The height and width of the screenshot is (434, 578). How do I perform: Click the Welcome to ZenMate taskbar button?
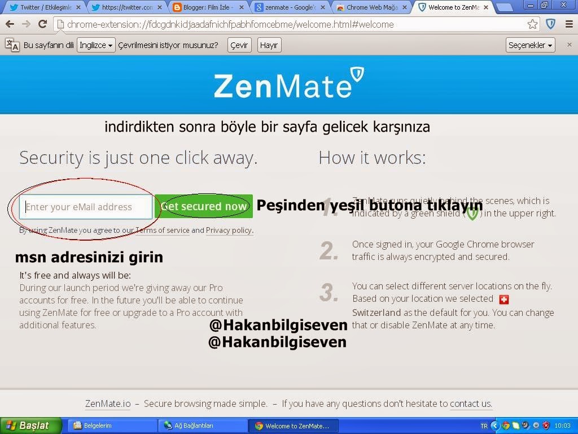293,426
